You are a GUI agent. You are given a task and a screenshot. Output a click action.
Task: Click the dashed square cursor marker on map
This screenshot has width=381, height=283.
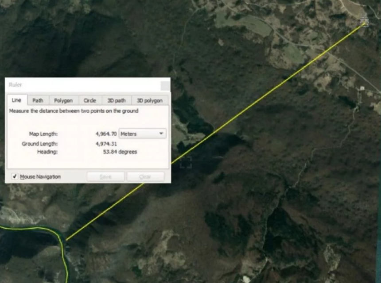tap(186, 162)
